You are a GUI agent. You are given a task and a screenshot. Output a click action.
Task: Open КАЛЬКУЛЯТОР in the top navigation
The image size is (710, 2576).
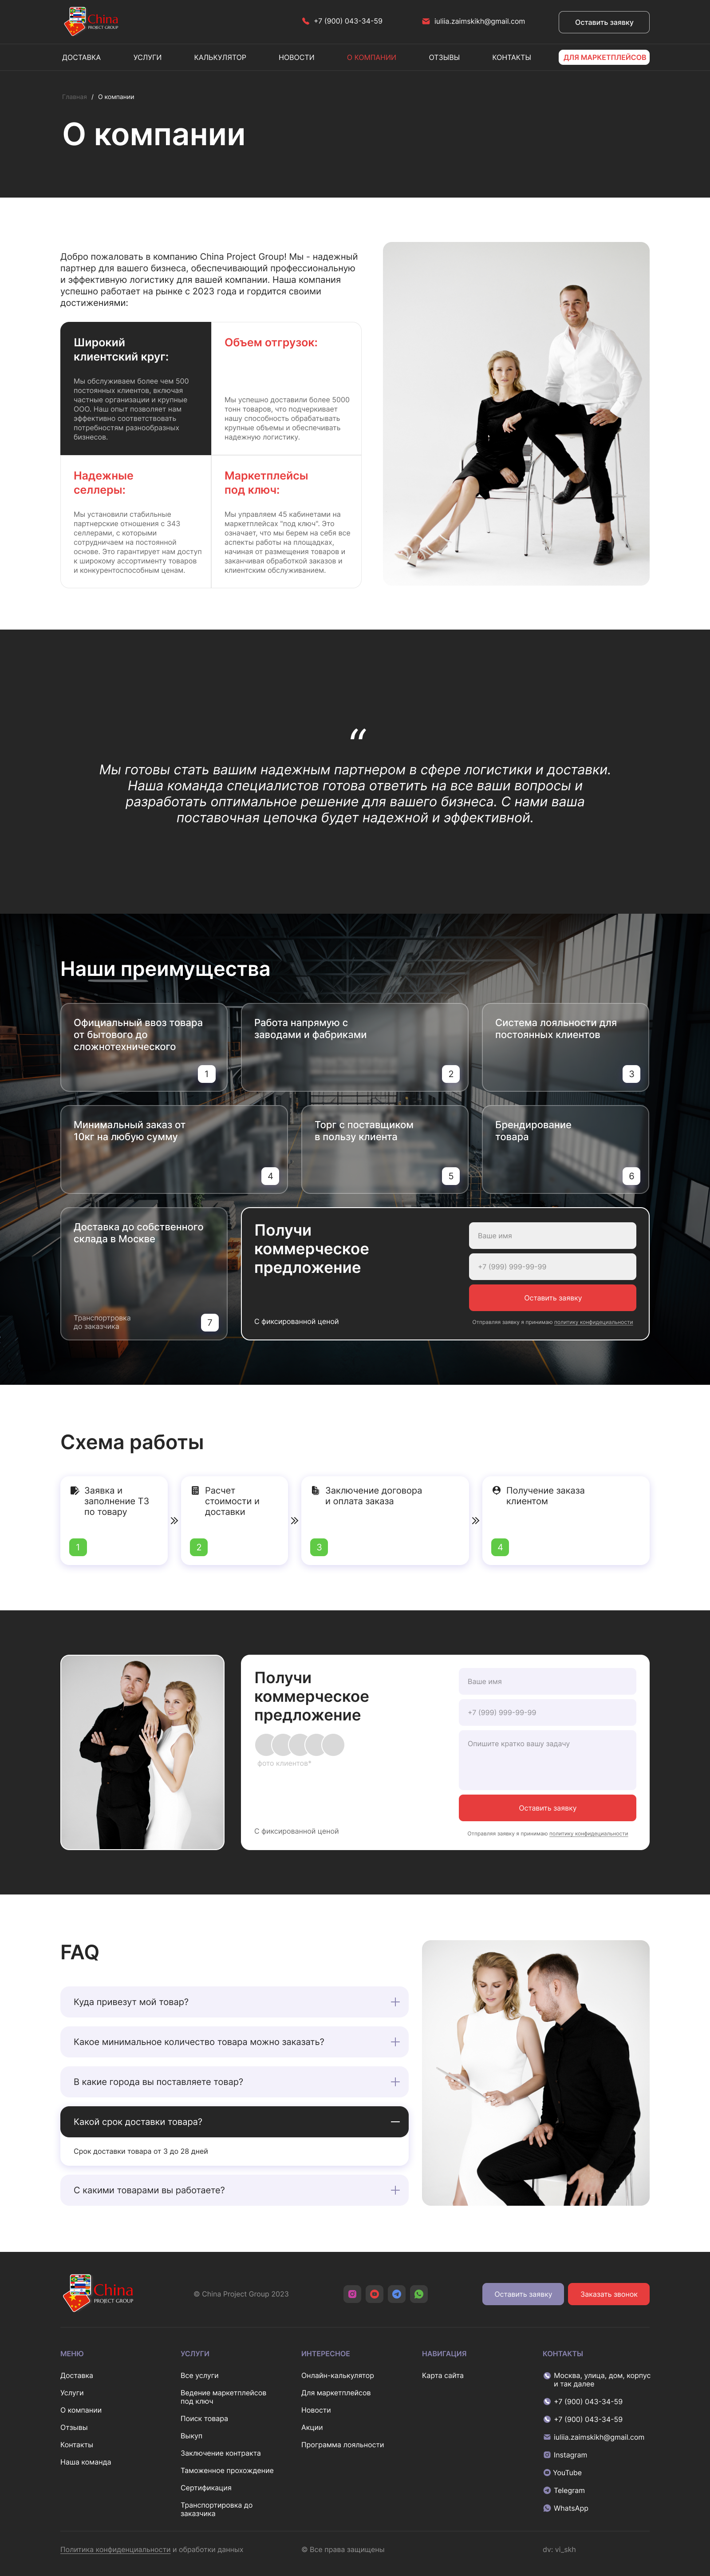coord(220,58)
